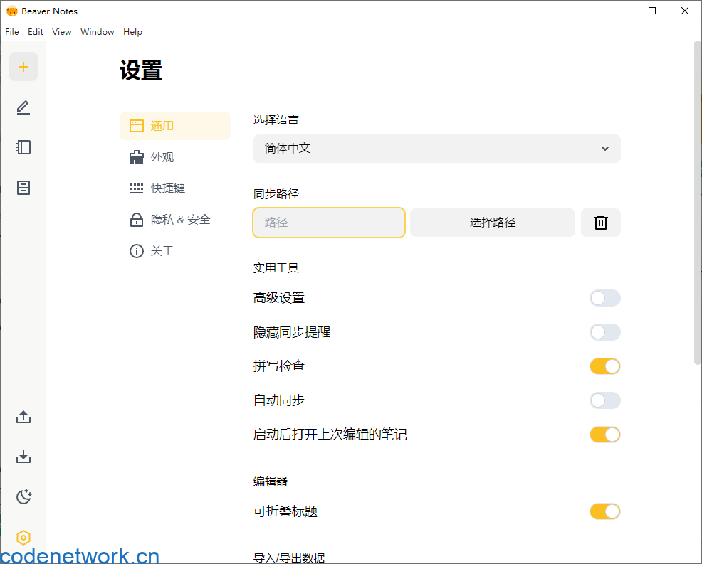Turn off the 拼写检查 toggle

[605, 366]
